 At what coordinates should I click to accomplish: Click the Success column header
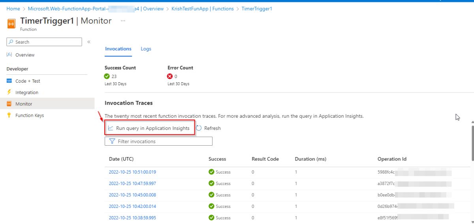tap(217, 159)
